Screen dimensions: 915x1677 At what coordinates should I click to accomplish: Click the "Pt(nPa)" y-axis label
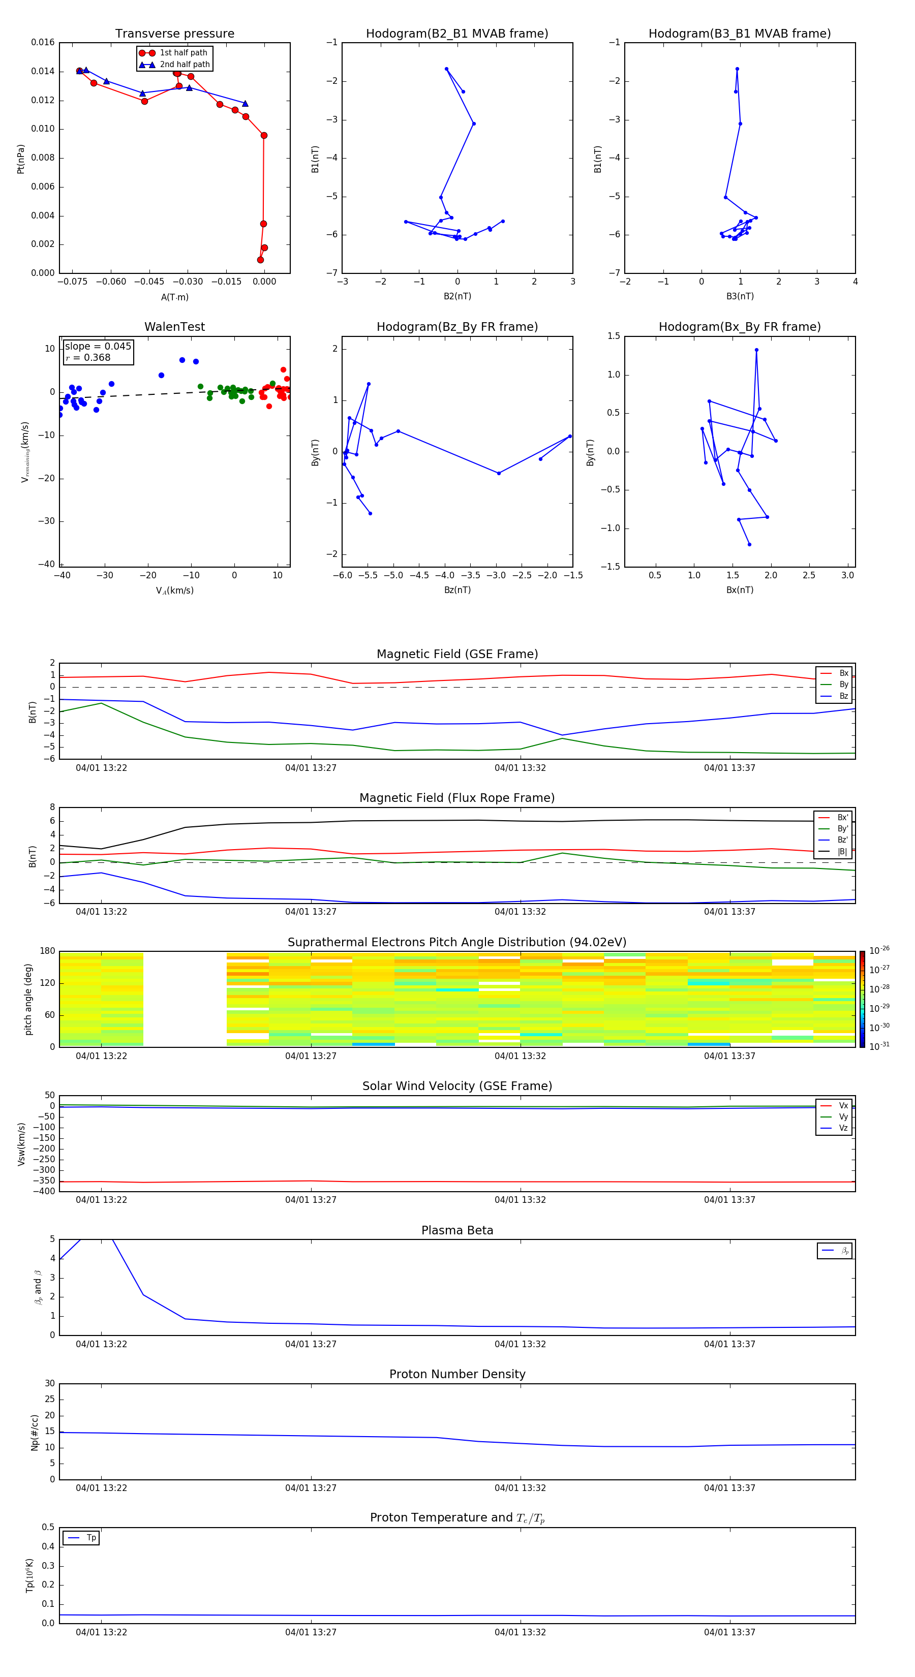[x=21, y=159]
